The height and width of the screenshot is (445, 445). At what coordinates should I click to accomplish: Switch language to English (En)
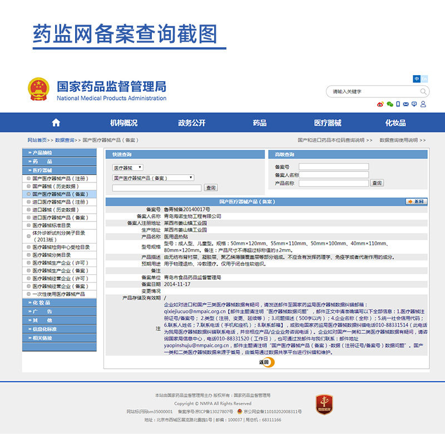(x=424, y=78)
